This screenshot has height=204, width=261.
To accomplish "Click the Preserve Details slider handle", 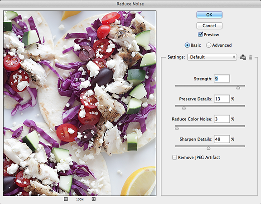I will pyautogui.click(x=184, y=108).
